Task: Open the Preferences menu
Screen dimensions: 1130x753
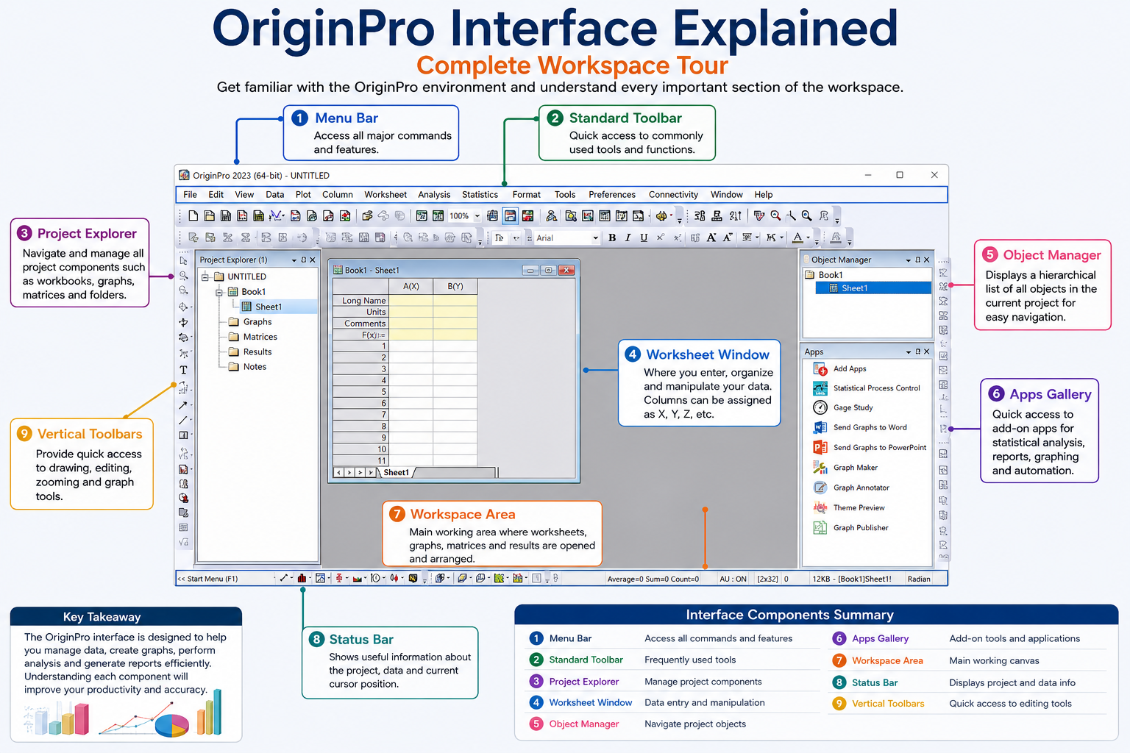Action: coord(612,195)
